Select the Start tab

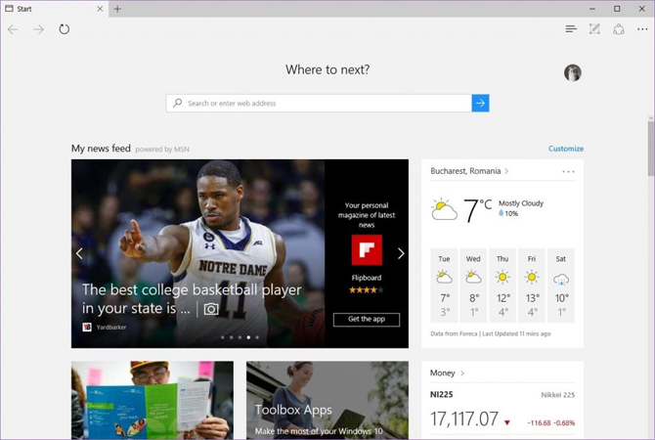55,9
